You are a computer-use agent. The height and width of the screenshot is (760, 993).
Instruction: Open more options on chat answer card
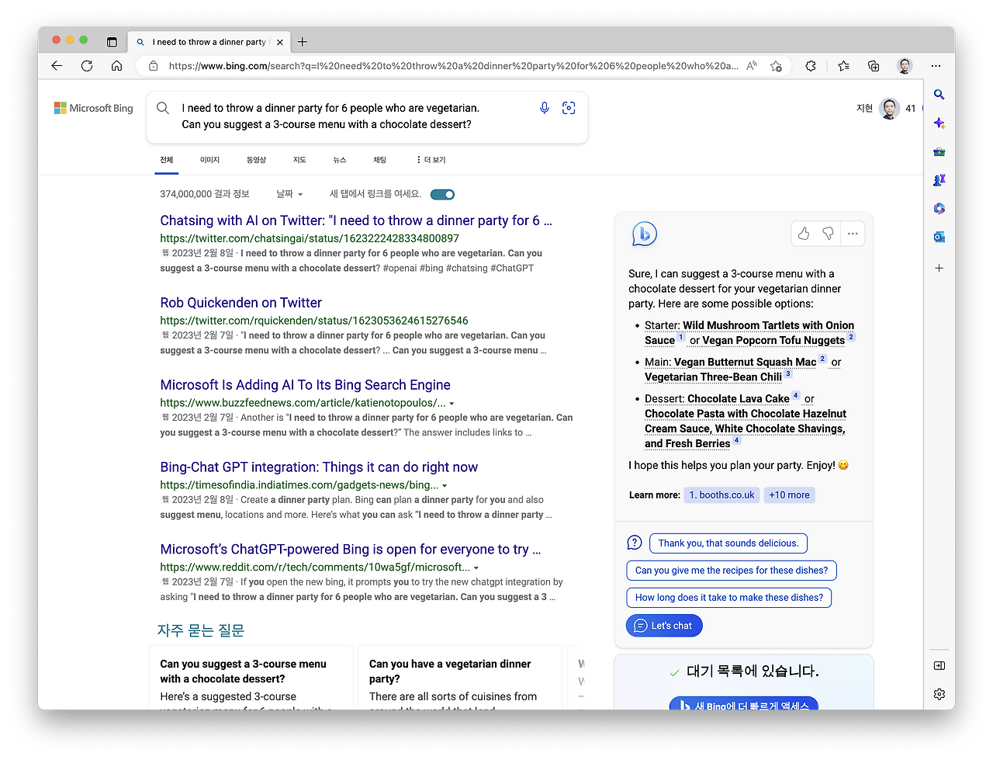(853, 234)
